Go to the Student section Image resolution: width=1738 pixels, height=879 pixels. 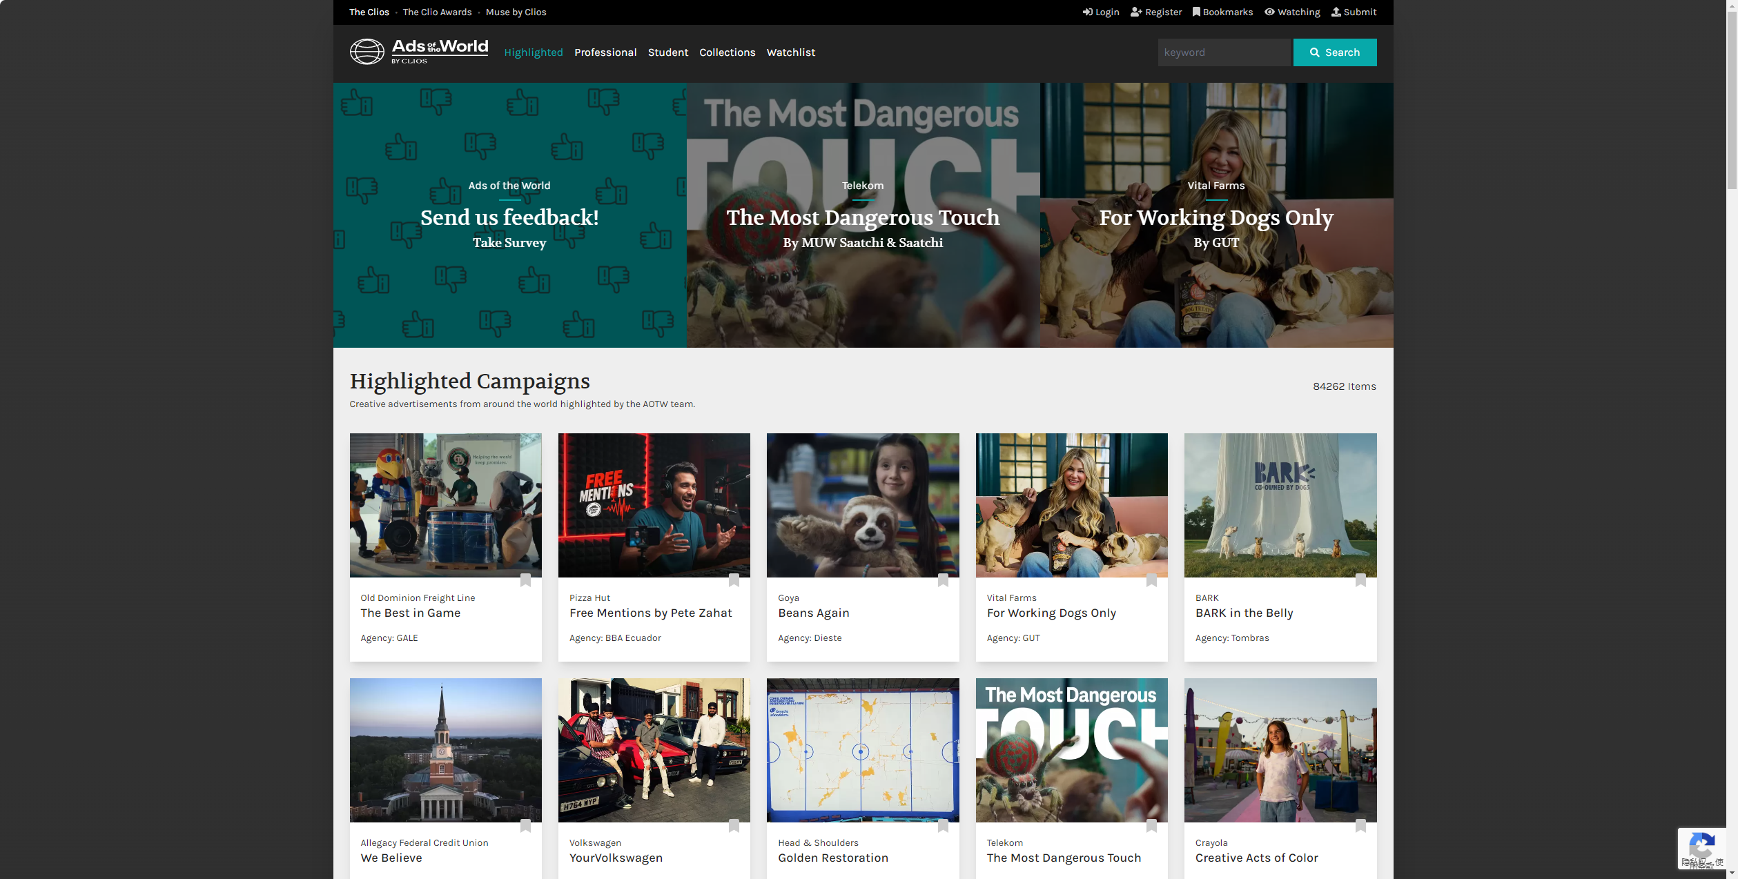pyautogui.click(x=667, y=52)
